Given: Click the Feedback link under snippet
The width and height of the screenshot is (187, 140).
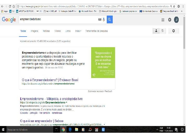Looking at the screenshot, I should click(108, 91).
